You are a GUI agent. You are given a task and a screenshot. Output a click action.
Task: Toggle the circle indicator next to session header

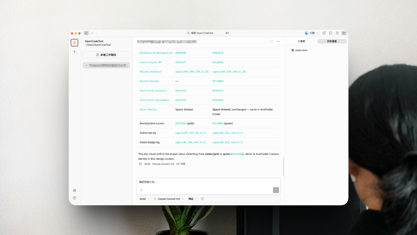[271, 41]
